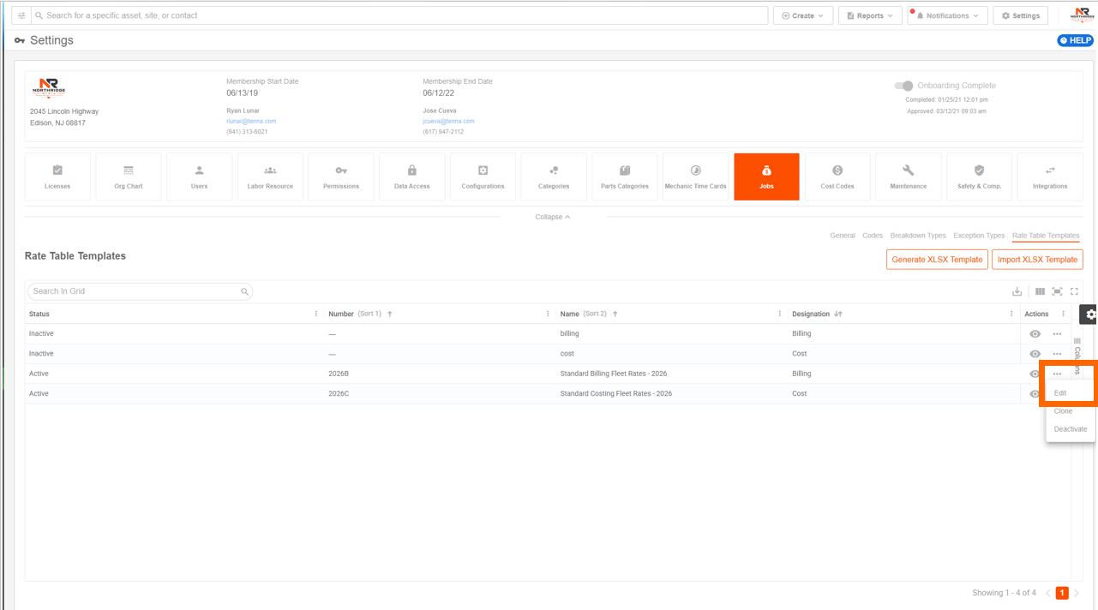Click the grid fullscreen icon
The height and width of the screenshot is (610, 1098).
click(1074, 291)
